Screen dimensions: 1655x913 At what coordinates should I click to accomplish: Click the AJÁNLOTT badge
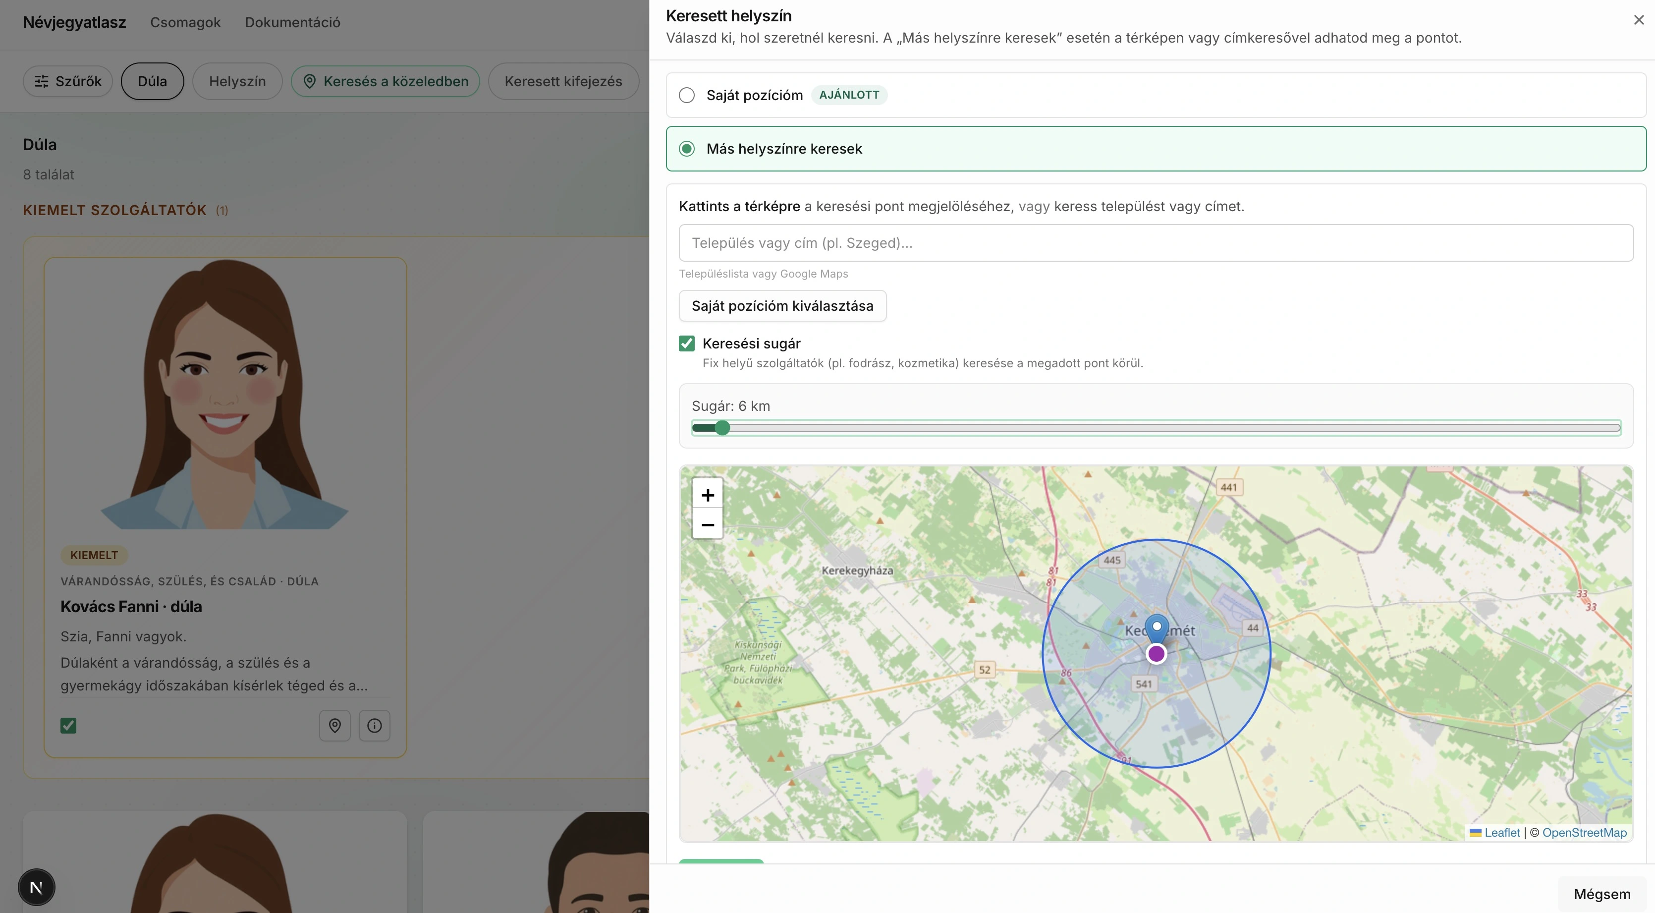point(849,95)
